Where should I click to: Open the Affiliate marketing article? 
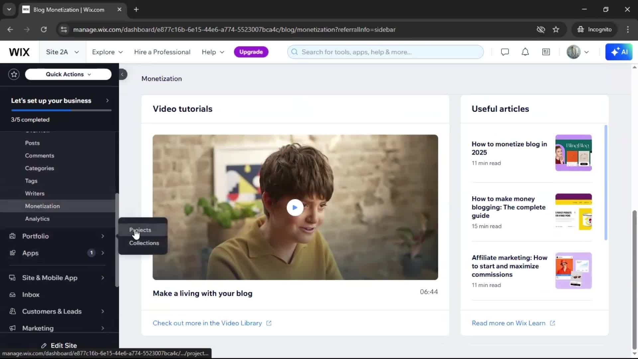tap(509, 266)
